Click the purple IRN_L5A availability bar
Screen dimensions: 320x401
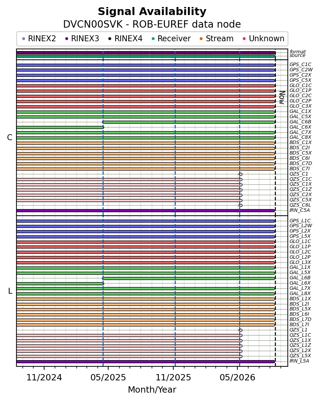click(146, 361)
